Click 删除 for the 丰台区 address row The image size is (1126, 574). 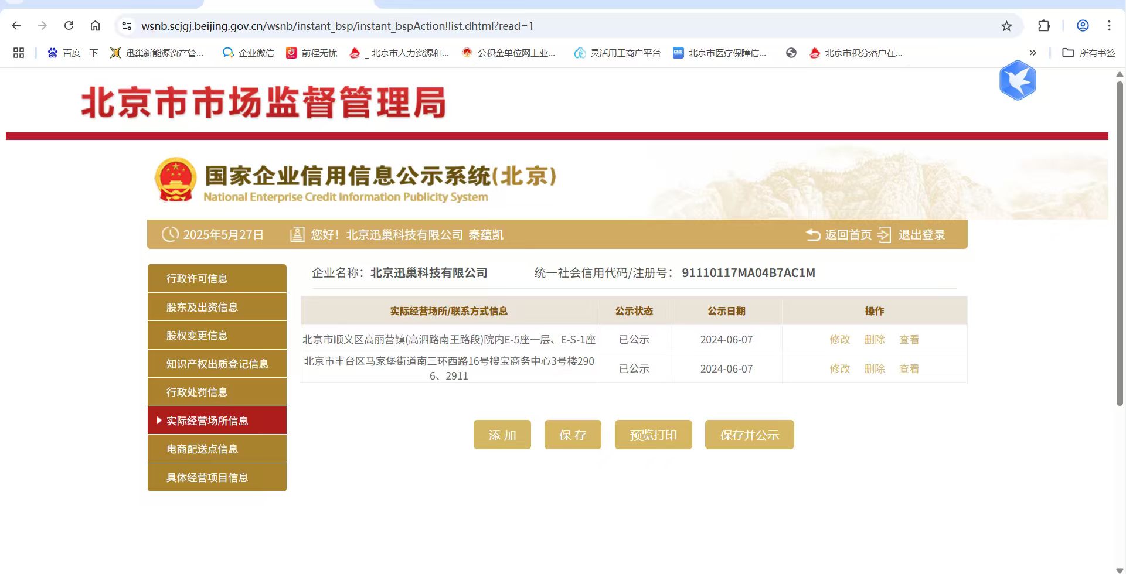tap(875, 368)
